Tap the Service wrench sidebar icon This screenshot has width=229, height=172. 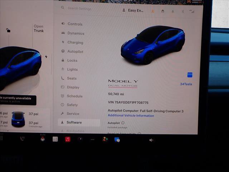pos(62,113)
